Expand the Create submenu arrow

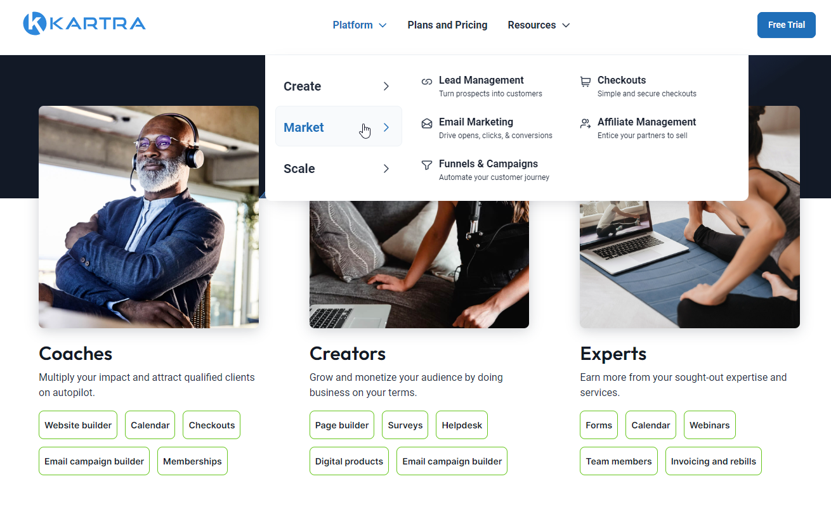[386, 86]
